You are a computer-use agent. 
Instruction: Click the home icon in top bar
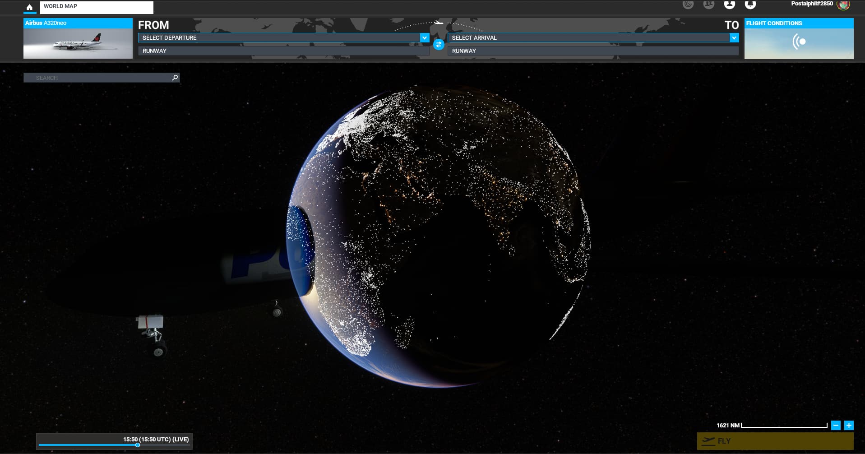click(30, 7)
